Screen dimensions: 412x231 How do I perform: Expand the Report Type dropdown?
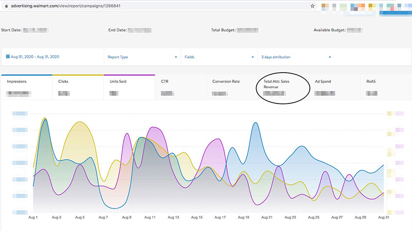(x=142, y=57)
